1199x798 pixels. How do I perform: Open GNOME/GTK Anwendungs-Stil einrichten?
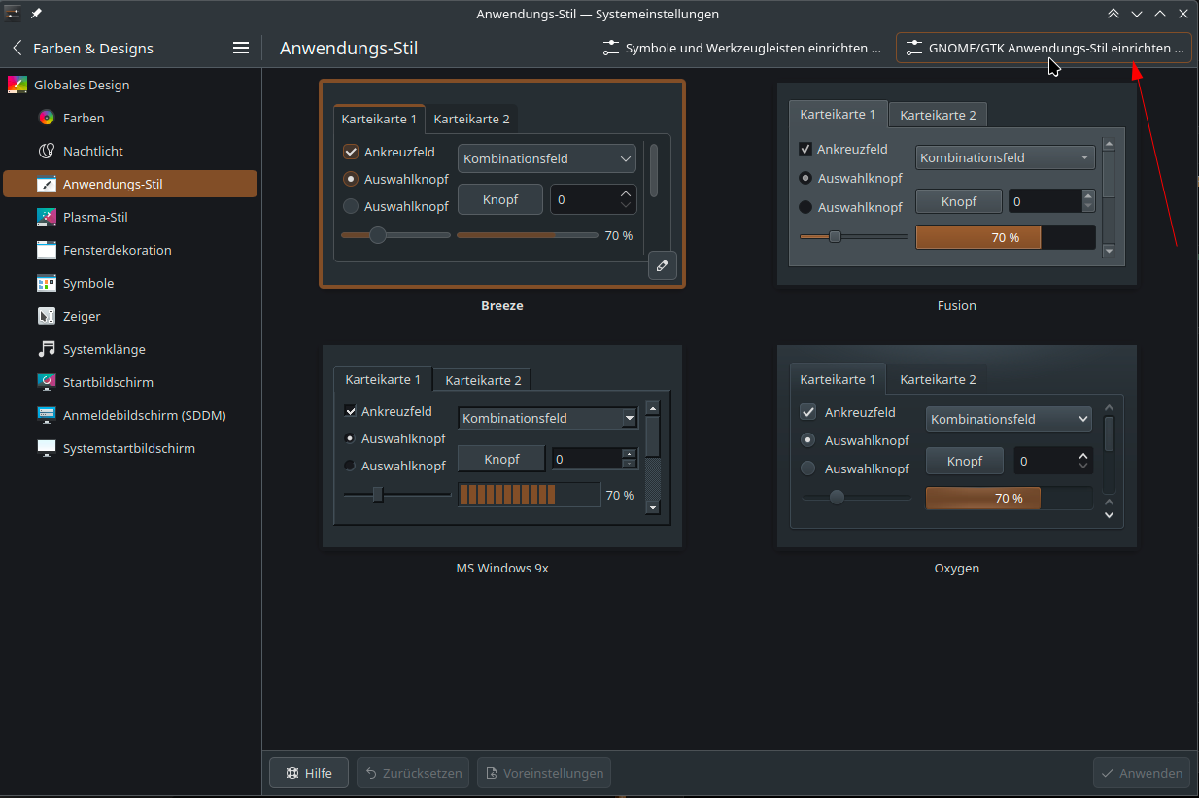tap(1044, 48)
